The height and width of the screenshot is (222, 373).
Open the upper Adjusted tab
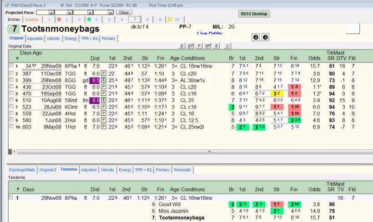pos(35,39)
